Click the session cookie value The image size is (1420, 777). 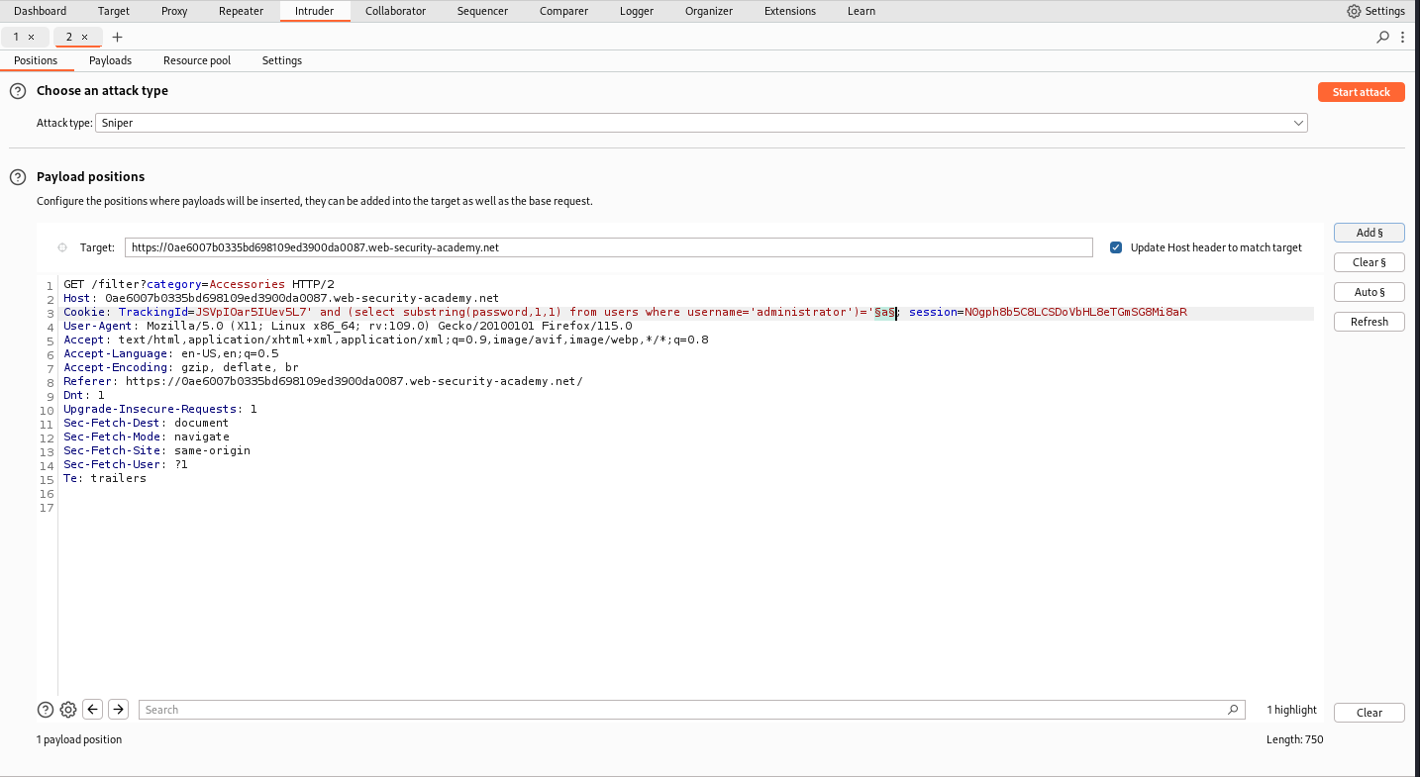pyautogui.click(x=1075, y=312)
